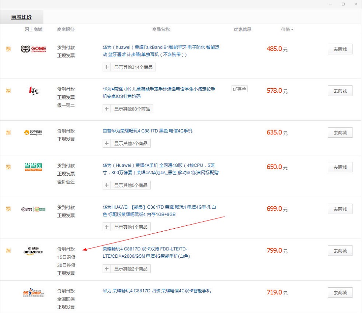Click the GOME store logo
This screenshot has height=313, width=362.
click(34, 49)
